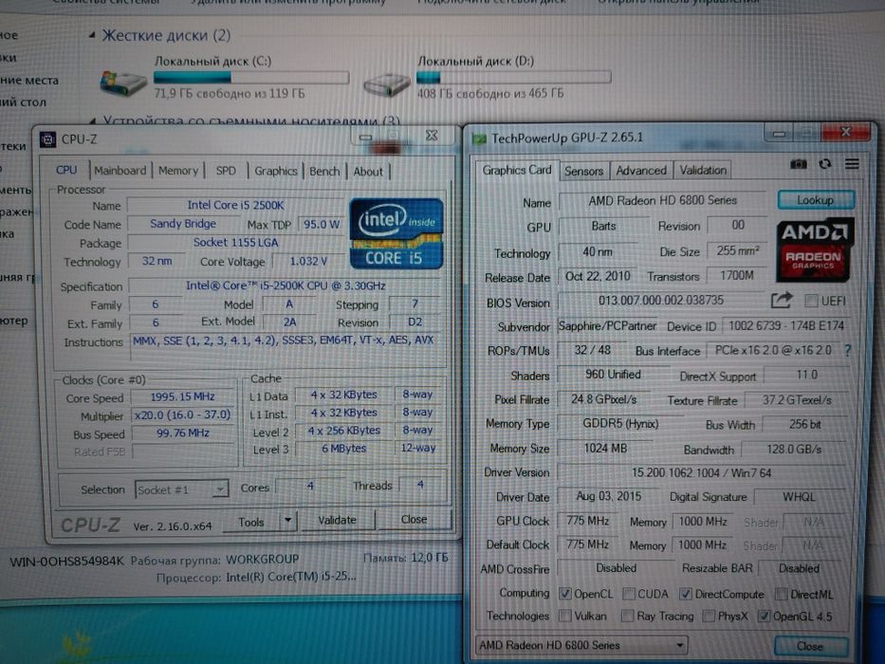Click the Tools button in CPU-Z

click(x=251, y=522)
